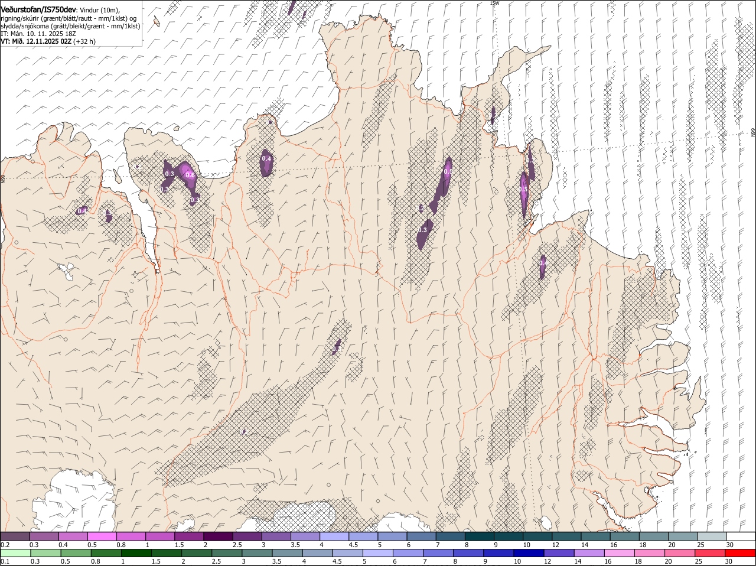Pick the indigo 12 swatch in lower legend row

click(x=558, y=553)
